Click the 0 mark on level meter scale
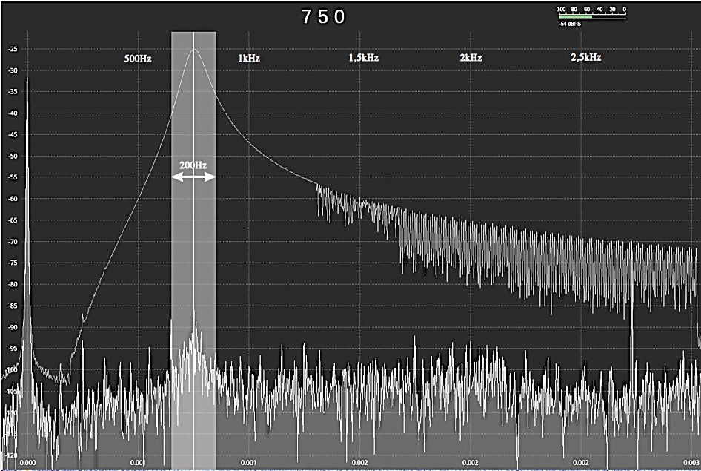 coord(625,10)
